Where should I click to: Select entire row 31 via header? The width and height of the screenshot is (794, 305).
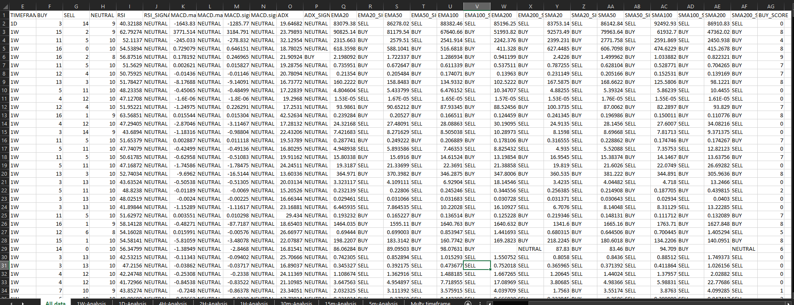pos(4,265)
